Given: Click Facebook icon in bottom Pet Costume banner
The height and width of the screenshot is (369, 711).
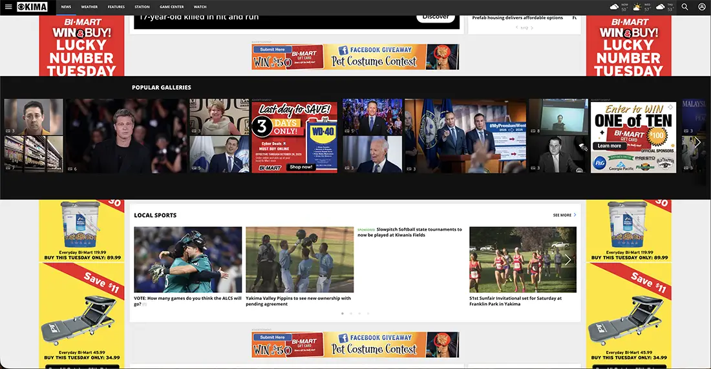Looking at the screenshot, I should point(343,338).
